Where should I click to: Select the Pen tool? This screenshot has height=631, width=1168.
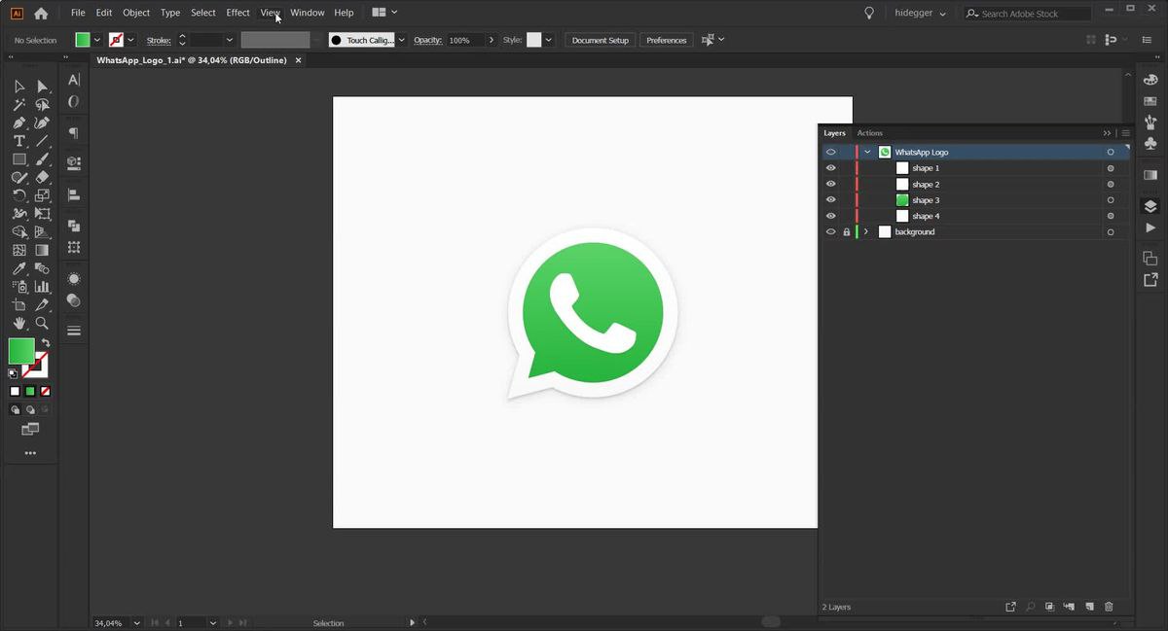click(18, 123)
